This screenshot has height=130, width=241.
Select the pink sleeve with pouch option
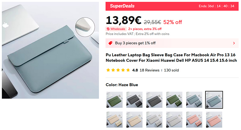pos(194,119)
